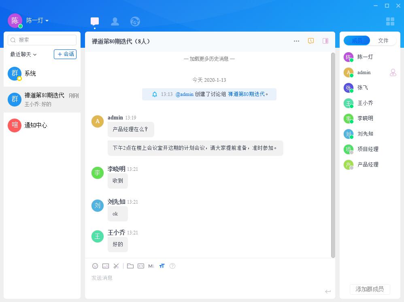Click the message 产品经理在么？
Viewport: 404px width, 302px height.
131,130
